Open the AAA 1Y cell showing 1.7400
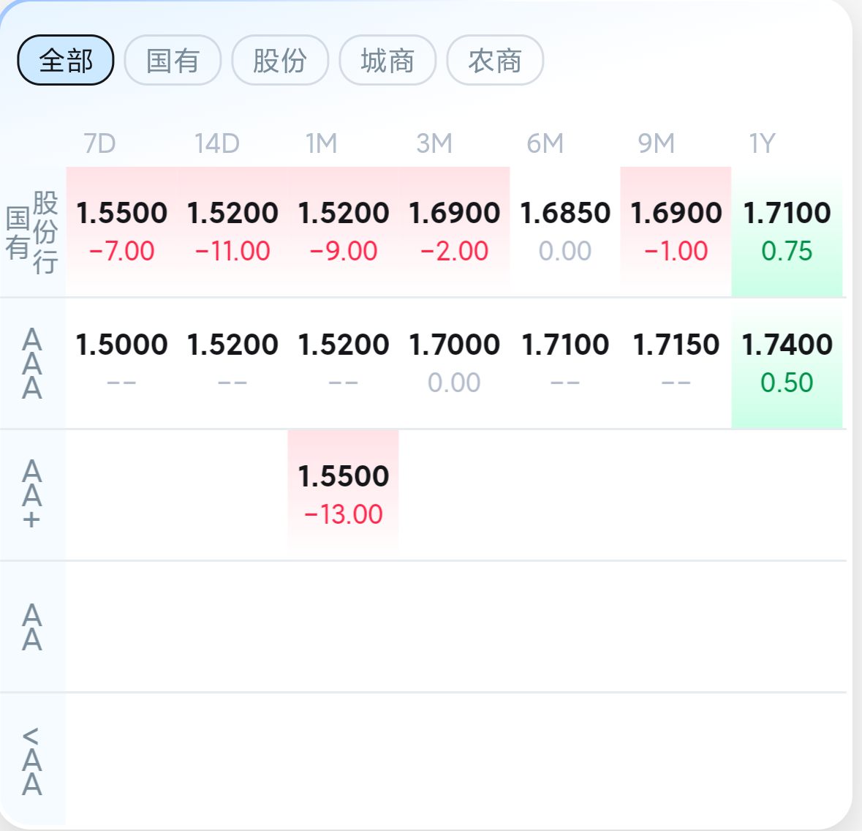 point(787,364)
